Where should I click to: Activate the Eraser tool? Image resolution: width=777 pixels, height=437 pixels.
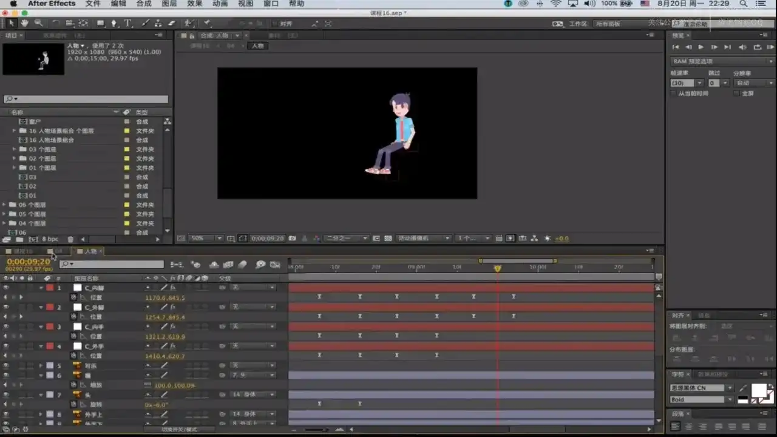coord(172,24)
